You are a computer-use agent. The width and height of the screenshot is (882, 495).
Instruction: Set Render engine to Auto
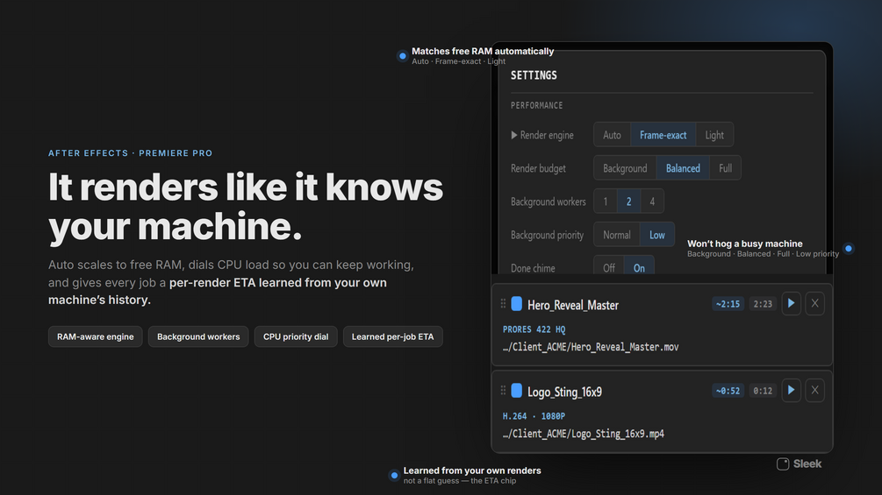click(x=612, y=135)
